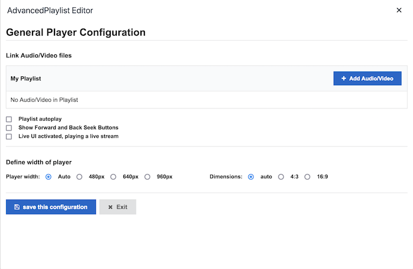This screenshot has width=413, height=269.
Task: Choose 4:3 dimensions ratio
Action: coord(281,177)
